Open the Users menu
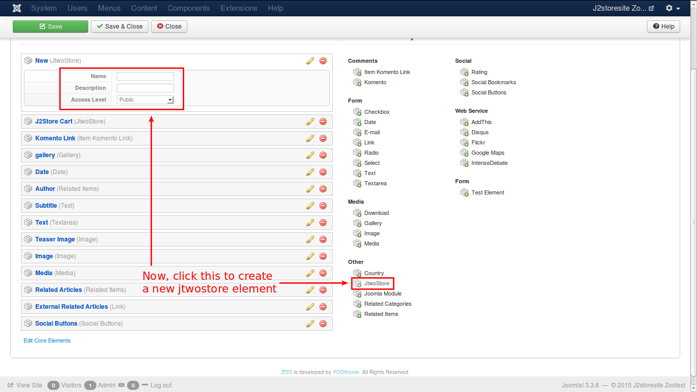697x392 pixels. [x=78, y=8]
